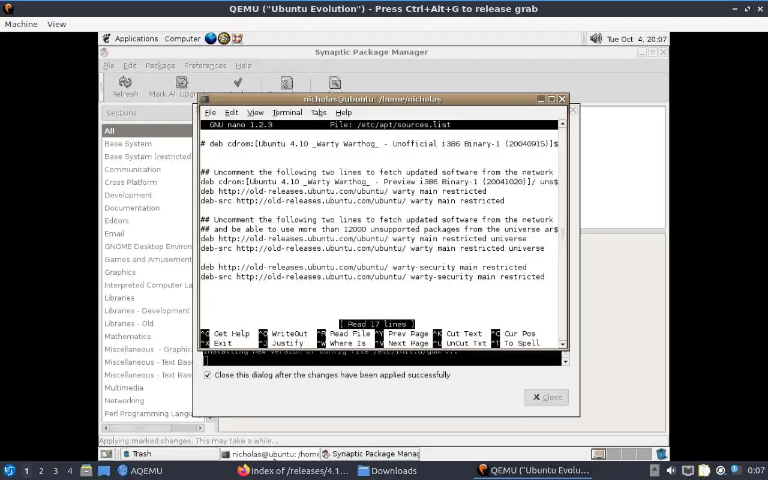Open the trash applet icon in bottom panel
Screen dimensions: 768x480
tap(661, 454)
